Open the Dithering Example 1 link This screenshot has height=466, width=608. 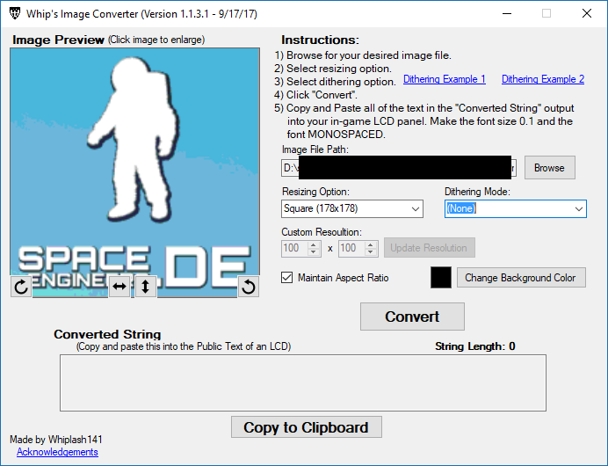pos(444,79)
